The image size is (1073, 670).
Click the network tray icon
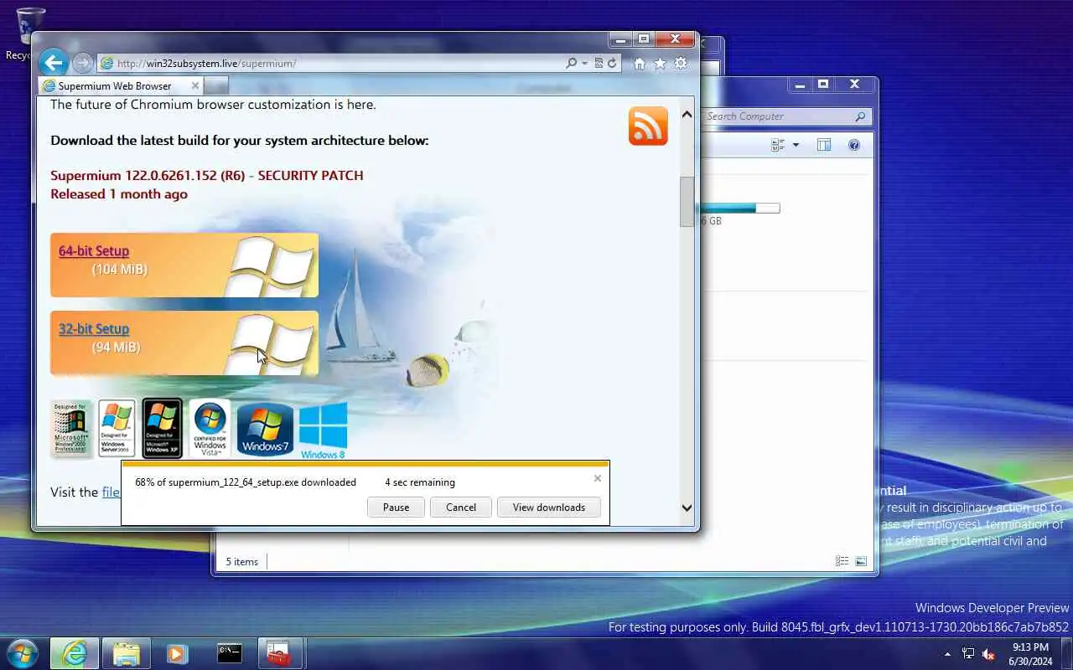point(968,654)
